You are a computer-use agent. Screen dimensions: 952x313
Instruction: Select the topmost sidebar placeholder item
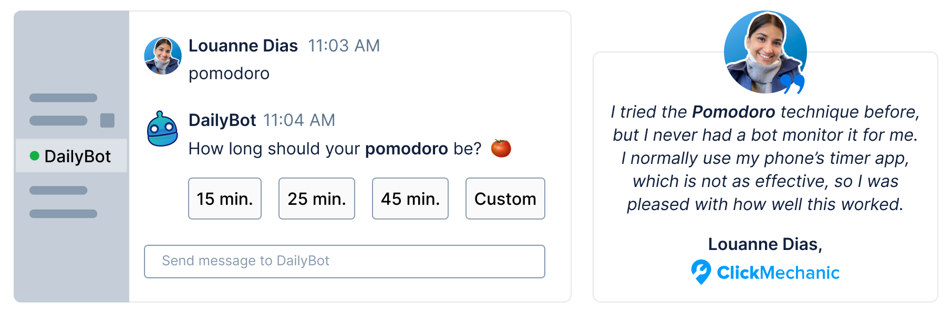tap(63, 98)
